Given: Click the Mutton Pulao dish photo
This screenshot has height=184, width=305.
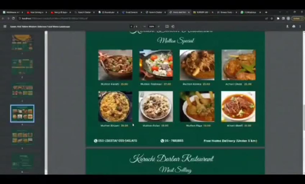Looking at the screenshot, I should (156, 107).
